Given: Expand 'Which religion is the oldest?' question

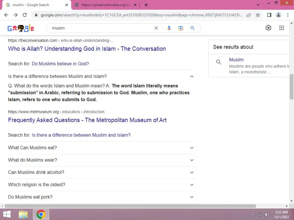Looking at the screenshot, I should coord(101,185).
